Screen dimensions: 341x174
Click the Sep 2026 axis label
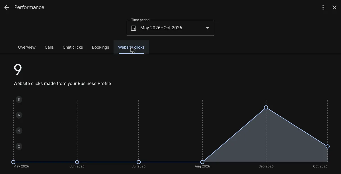pyautogui.click(x=266, y=166)
